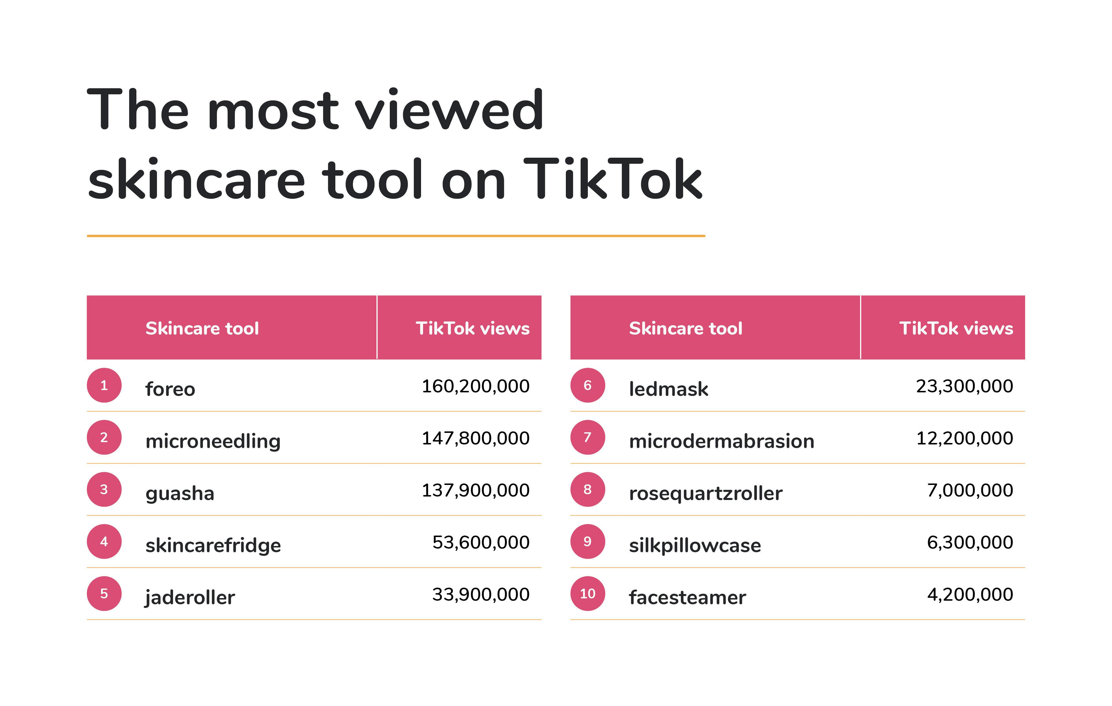Image resolution: width=1112 pixels, height=706 pixels.
Task: Select the number 5 badge beside jaderoller
Action: (x=104, y=594)
